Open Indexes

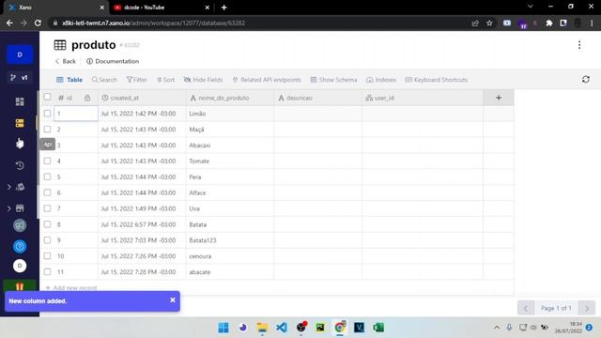[x=381, y=80]
